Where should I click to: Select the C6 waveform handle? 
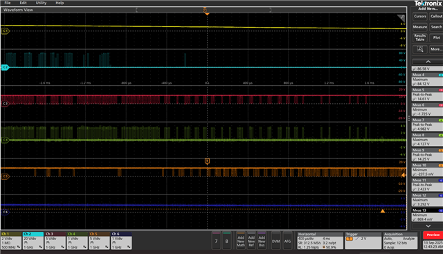click(x=6, y=212)
